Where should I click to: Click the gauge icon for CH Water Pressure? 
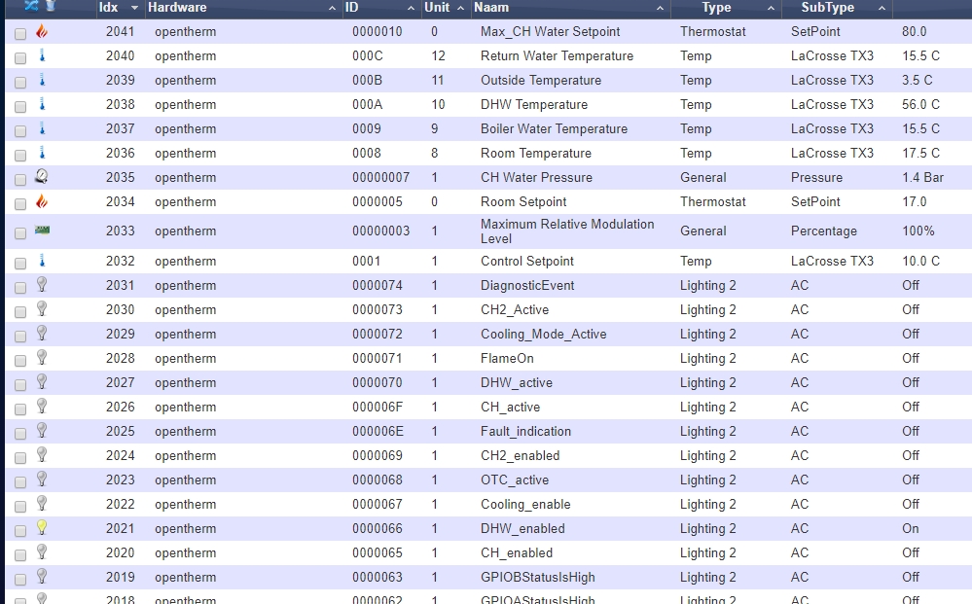[42, 177]
